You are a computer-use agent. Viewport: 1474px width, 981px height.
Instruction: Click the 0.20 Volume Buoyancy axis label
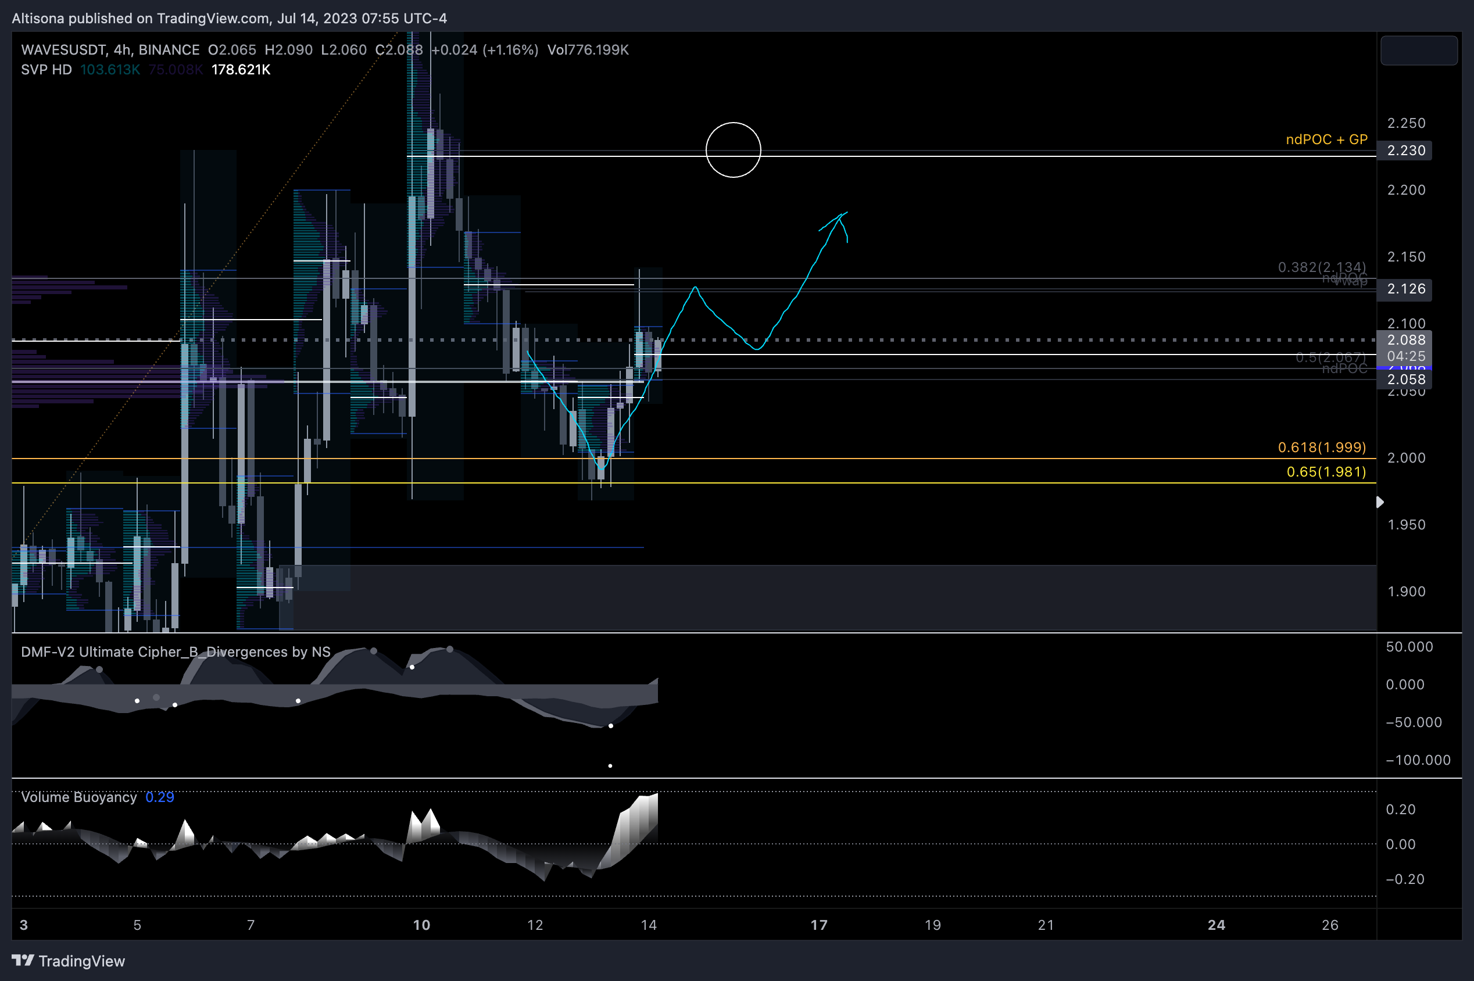1401,810
